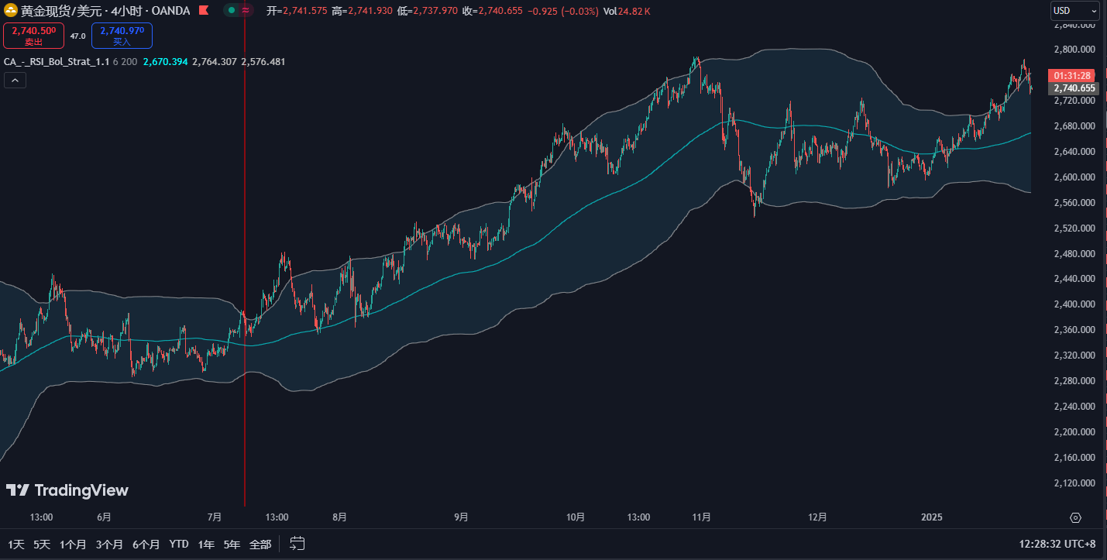Image resolution: width=1107 pixels, height=560 pixels.
Task: Click the red flag icon beside OANDA
Action: 203,11
